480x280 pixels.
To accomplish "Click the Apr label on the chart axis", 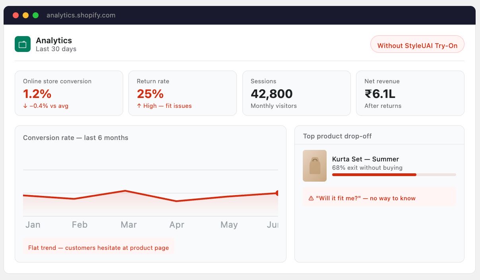I will (x=177, y=225).
